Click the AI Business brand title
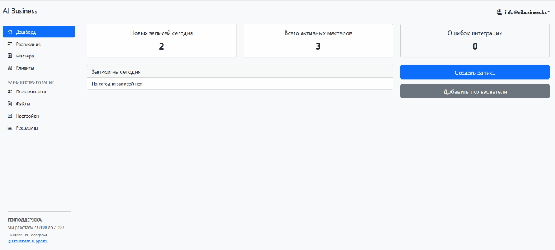The height and width of the screenshot is (250, 555). click(x=20, y=11)
